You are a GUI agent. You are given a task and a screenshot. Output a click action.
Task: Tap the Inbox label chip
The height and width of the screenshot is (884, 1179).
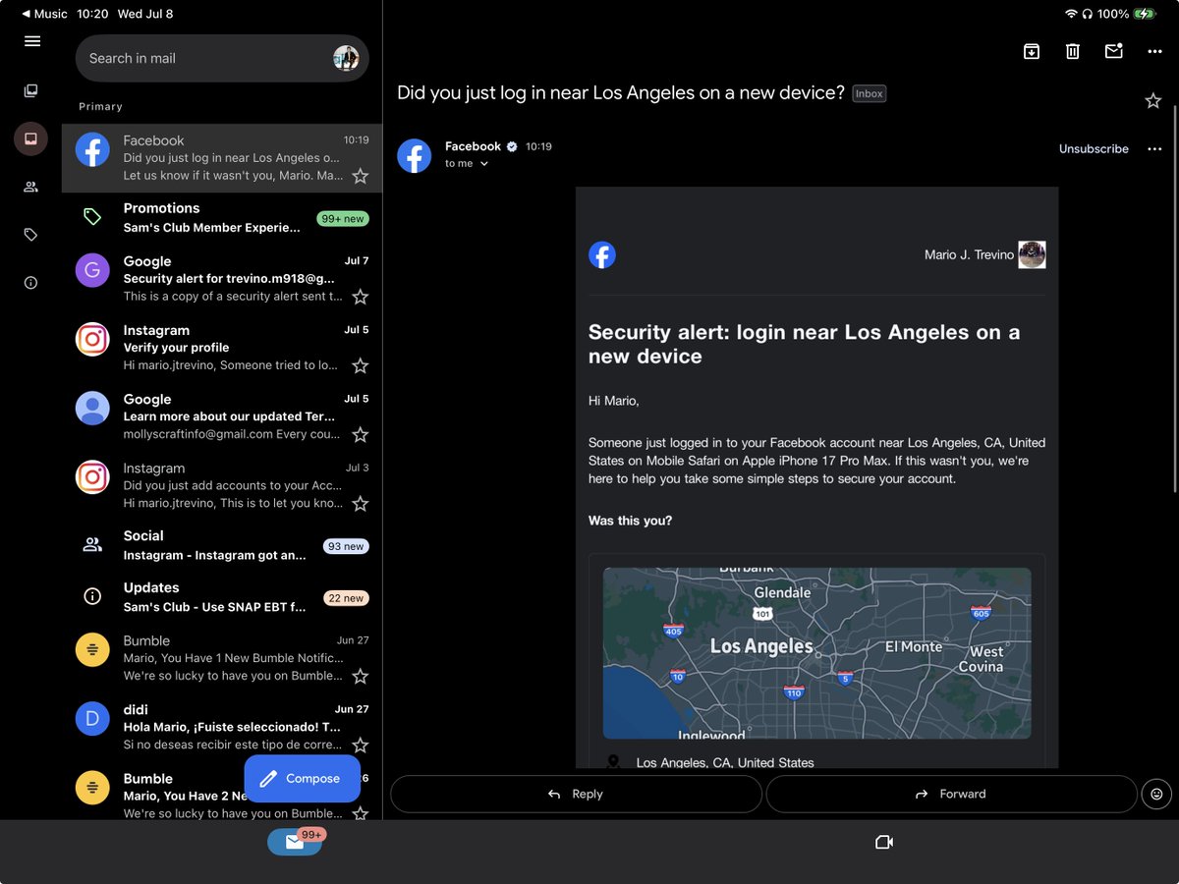pos(869,93)
